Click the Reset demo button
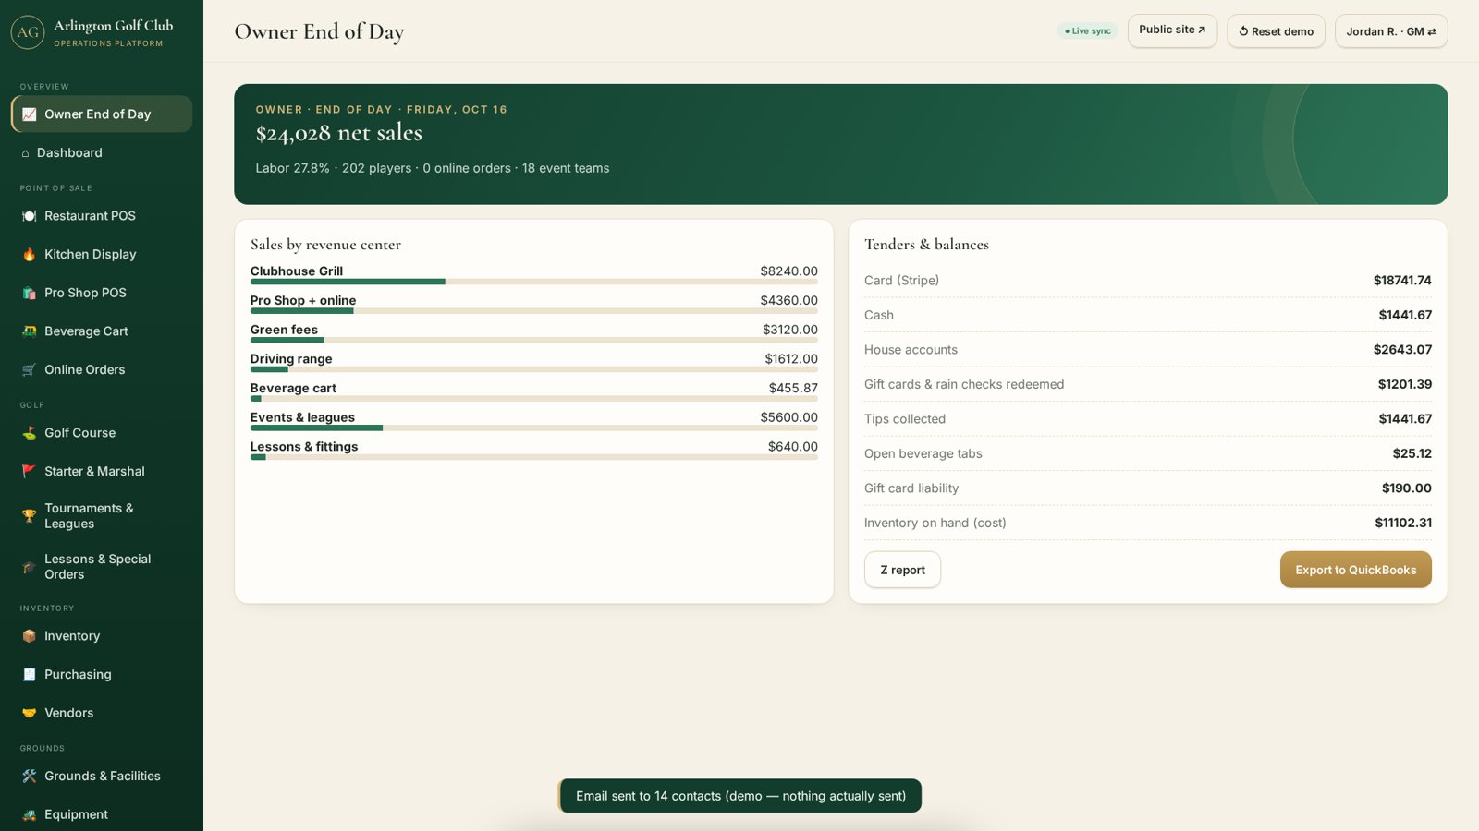The height and width of the screenshot is (831, 1479). pyautogui.click(x=1276, y=31)
